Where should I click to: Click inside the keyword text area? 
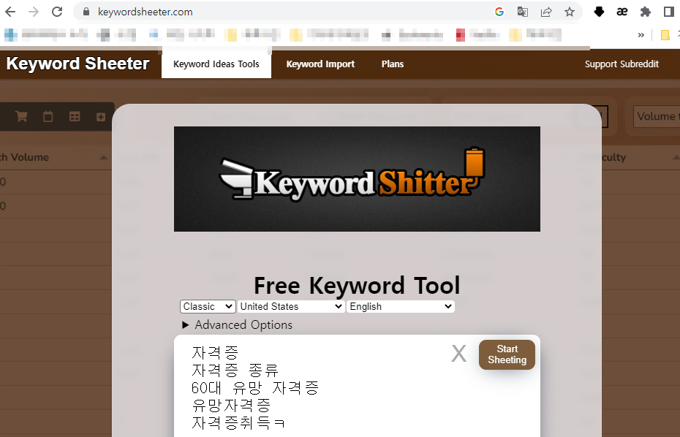[357, 386]
